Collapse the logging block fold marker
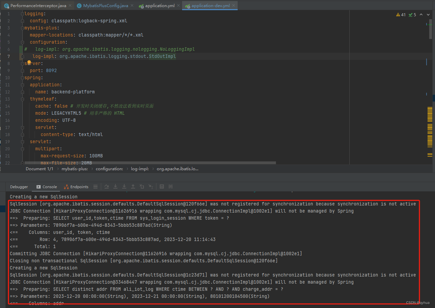This screenshot has width=435, height=308. point(22,14)
